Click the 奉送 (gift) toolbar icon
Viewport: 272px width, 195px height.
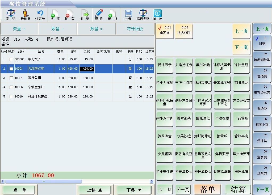[11, 15]
